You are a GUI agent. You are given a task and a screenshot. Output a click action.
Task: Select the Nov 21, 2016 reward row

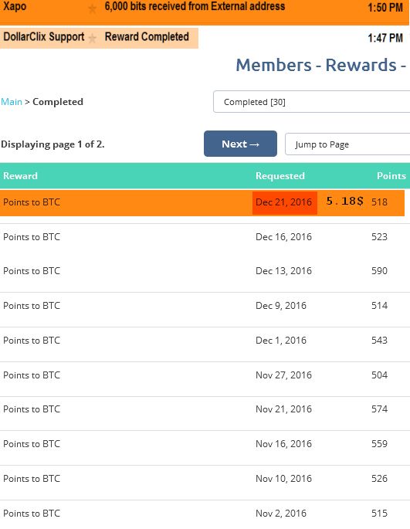[205, 409]
